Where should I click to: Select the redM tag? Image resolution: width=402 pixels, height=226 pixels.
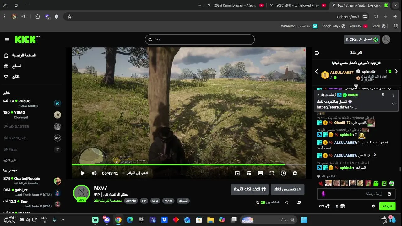point(168,201)
